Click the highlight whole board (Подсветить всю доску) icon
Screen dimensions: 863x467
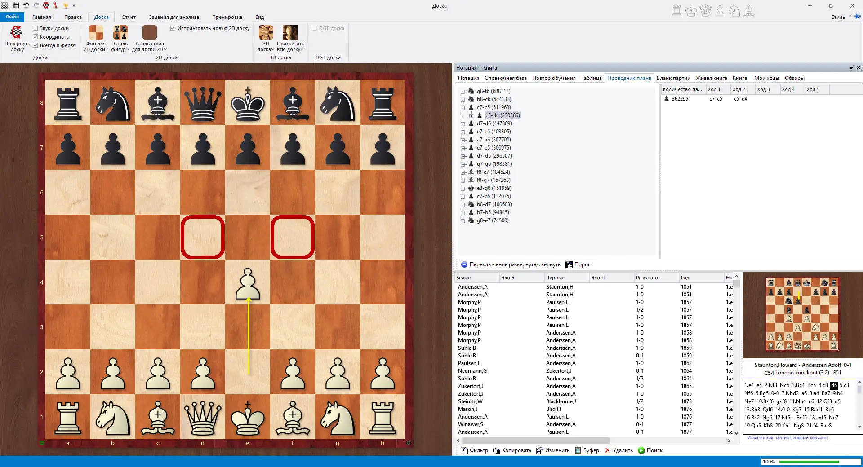(290, 33)
